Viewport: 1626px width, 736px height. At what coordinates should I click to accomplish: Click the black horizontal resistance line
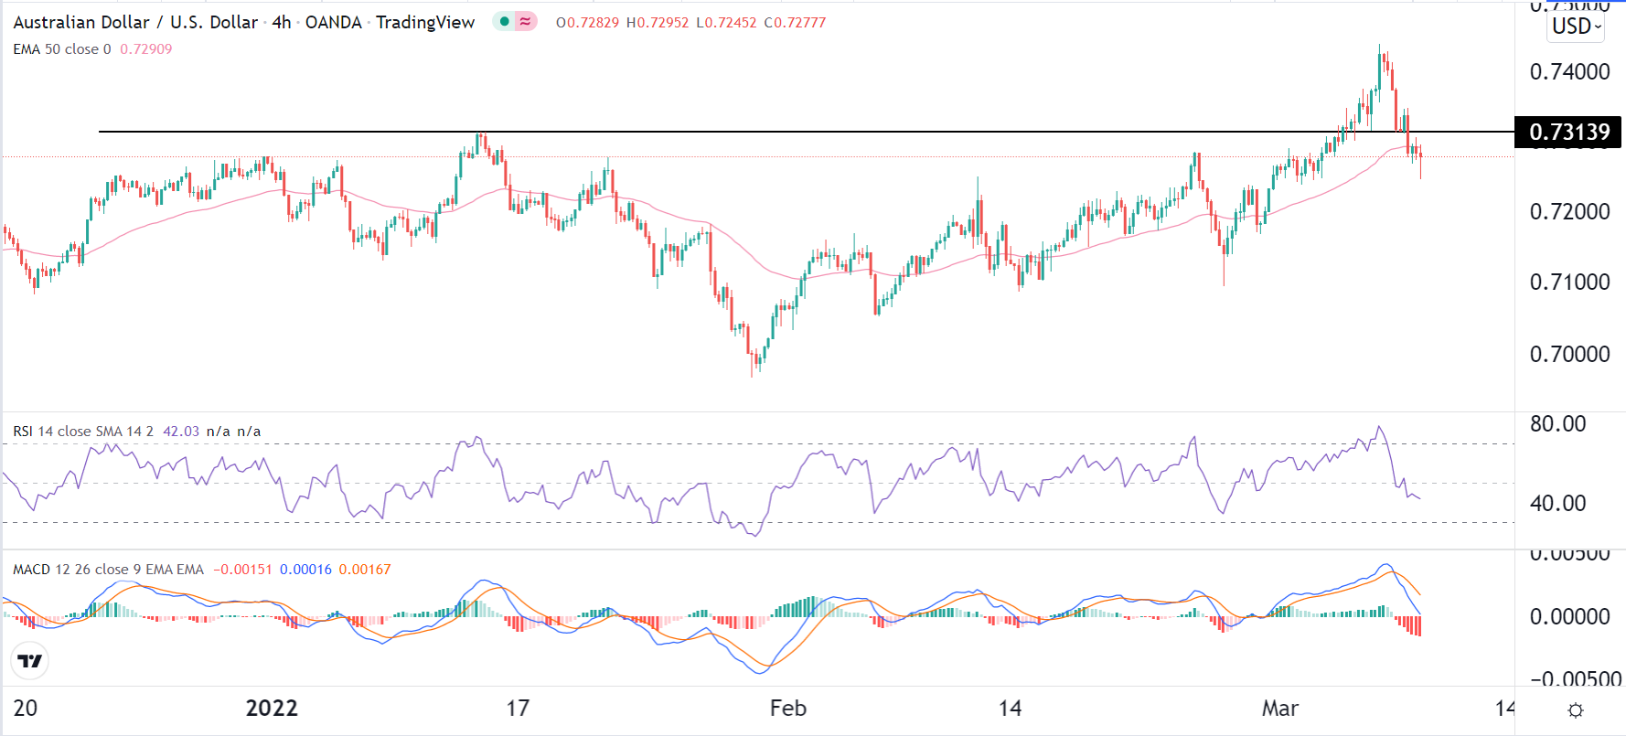[x=732, y=132]
